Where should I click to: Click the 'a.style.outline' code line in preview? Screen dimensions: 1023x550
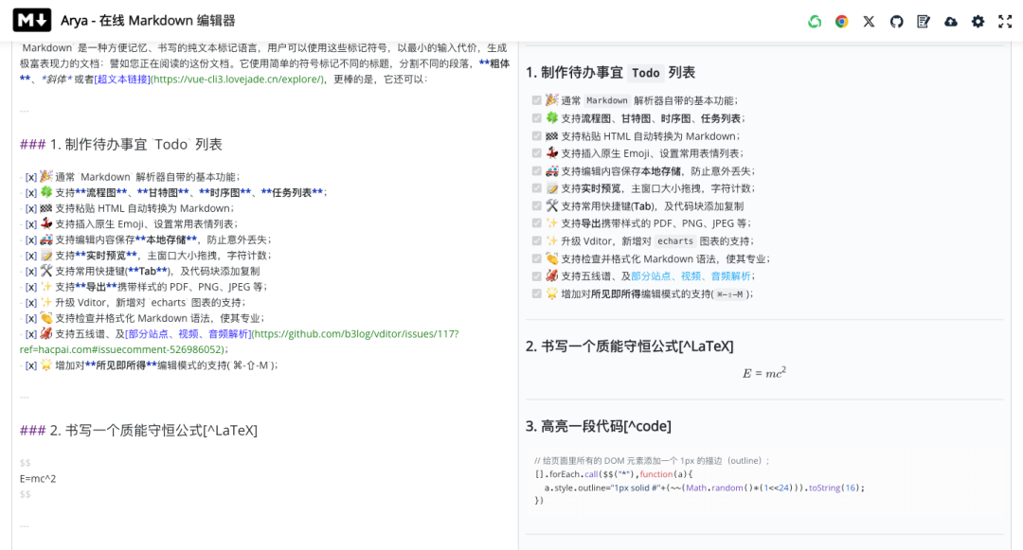(704, 488)
